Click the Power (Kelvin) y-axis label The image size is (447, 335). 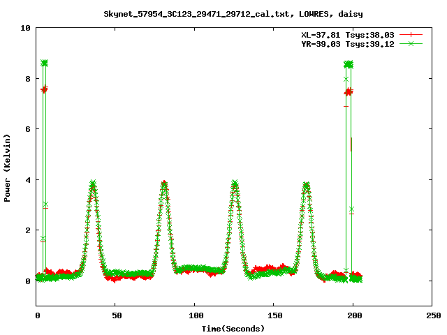coord(7,168)
